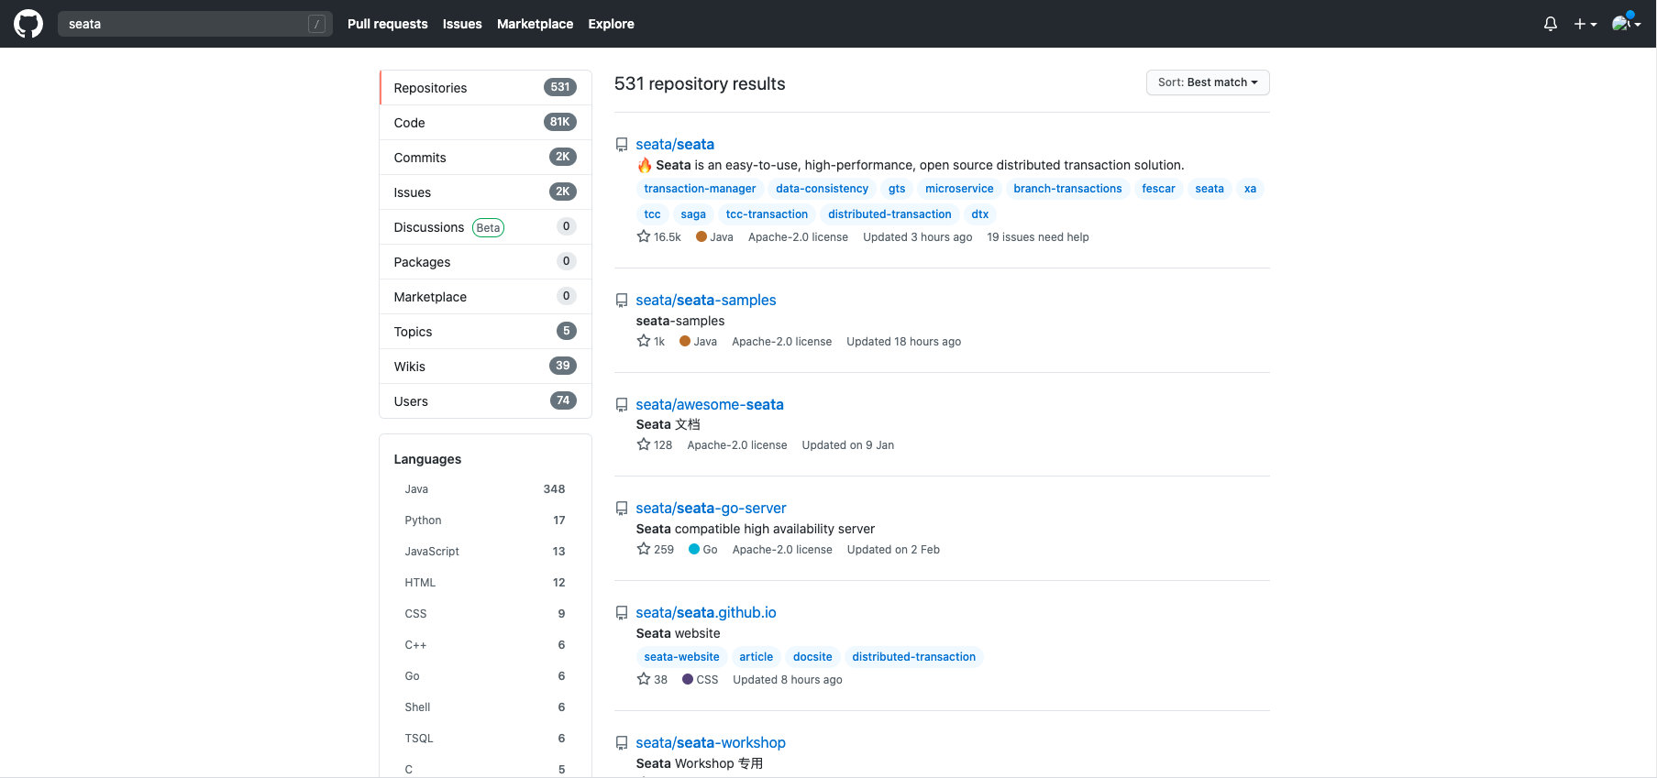1657x778 pixels.
Task: Open the docsite topic tag
Action: coord(812,657)
